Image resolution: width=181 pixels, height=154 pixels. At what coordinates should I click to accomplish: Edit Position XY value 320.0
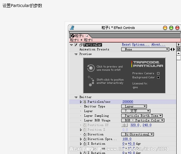(x=135, y=125)
